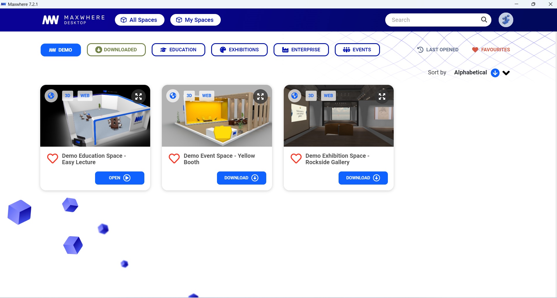557x298 pixels.
Task: Select the ENTERPRISE category tab
Action: click(301, 50)
